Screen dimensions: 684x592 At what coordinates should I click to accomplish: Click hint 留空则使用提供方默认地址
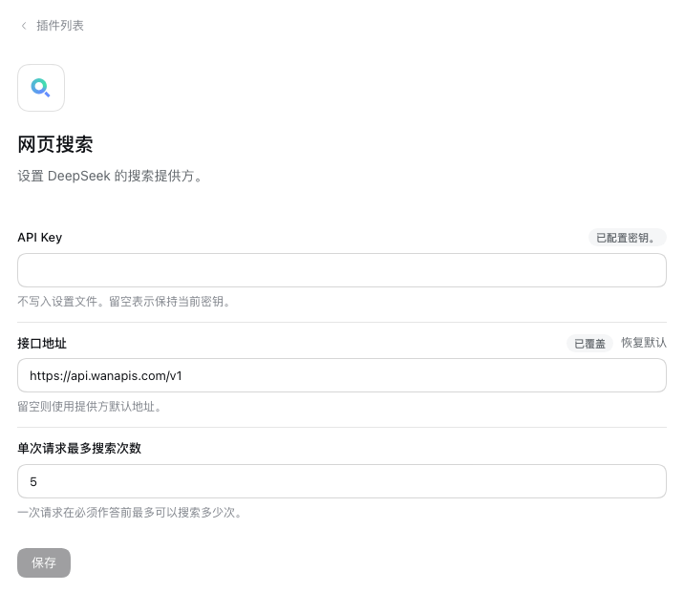tap(90, 407)
